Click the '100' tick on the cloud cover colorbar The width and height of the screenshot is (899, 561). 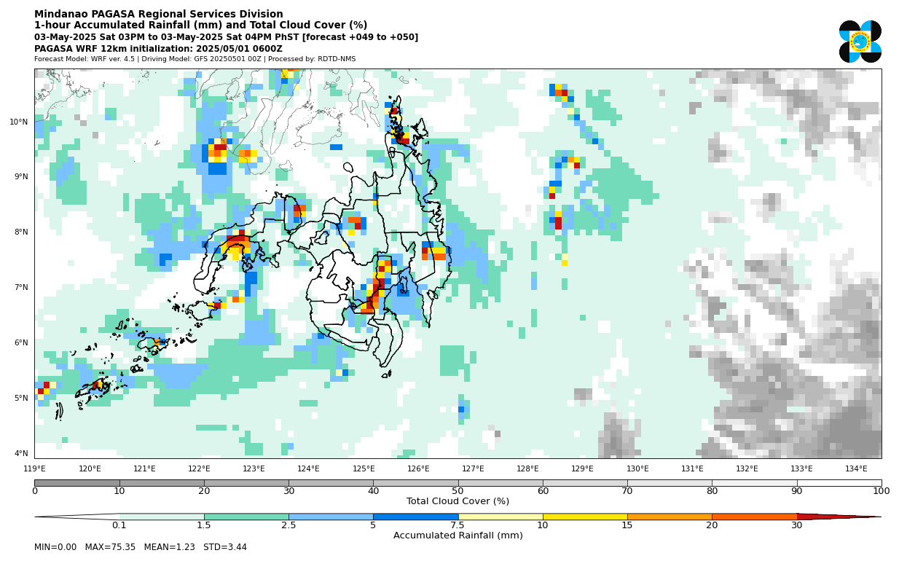pyautogui.click(x=881, y=491)
